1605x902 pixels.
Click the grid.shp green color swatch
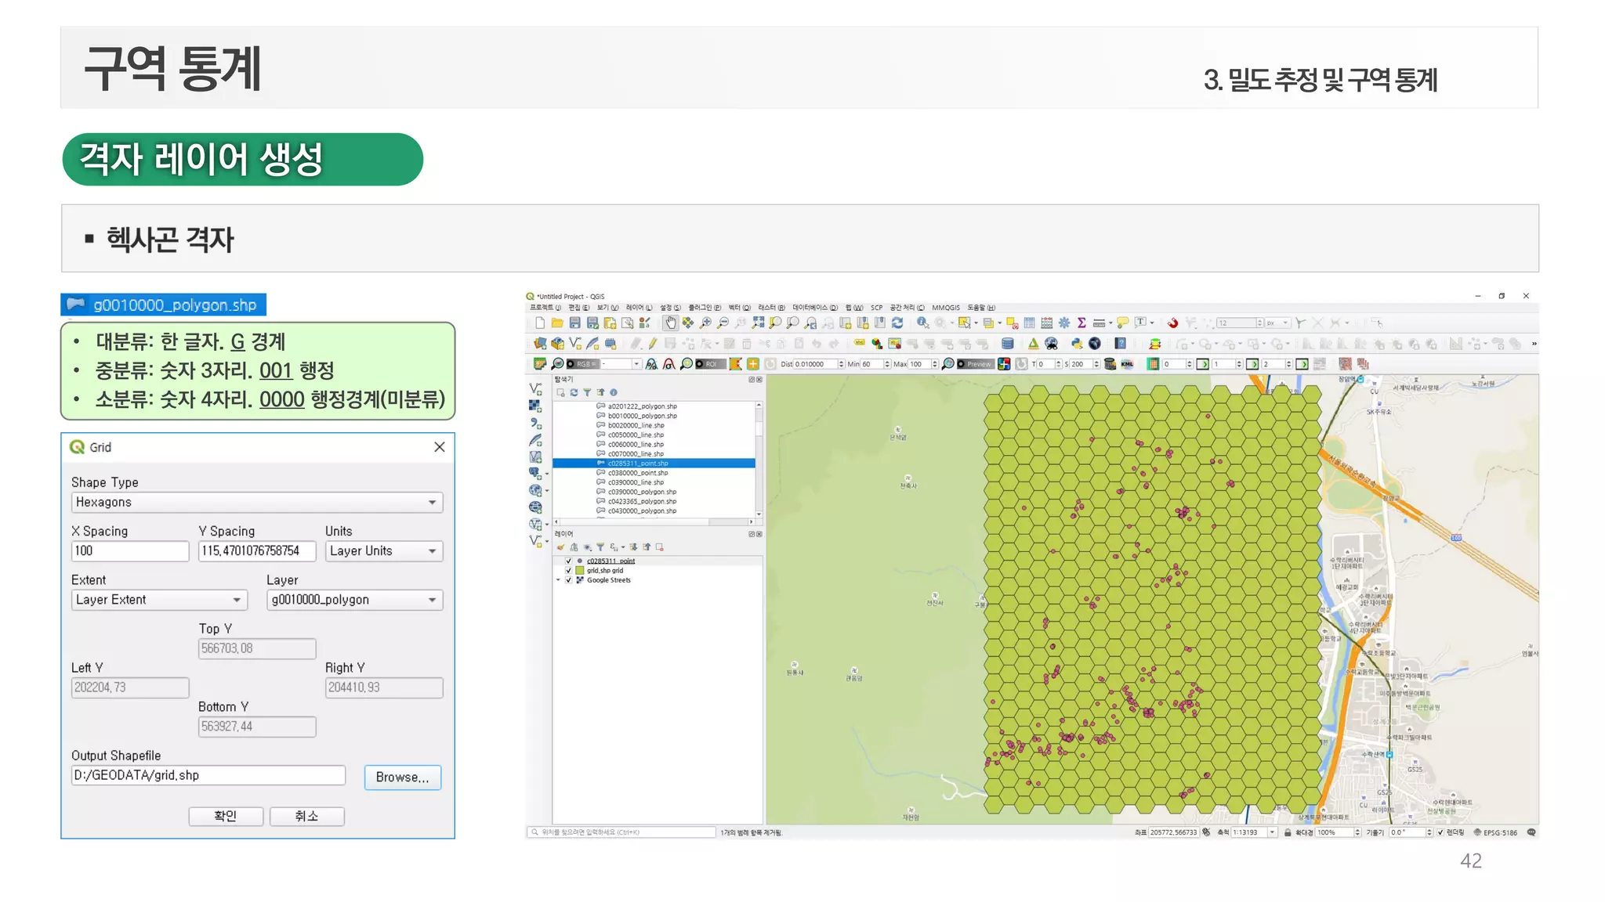(580, 571)
